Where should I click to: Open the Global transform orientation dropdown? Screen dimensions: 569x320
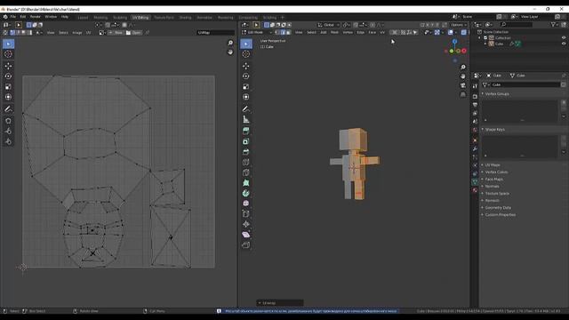[328, 25]
